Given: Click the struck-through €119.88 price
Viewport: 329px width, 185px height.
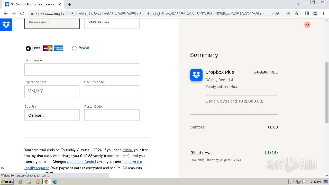Looking at the screenshot, I should tap(261, 72).
